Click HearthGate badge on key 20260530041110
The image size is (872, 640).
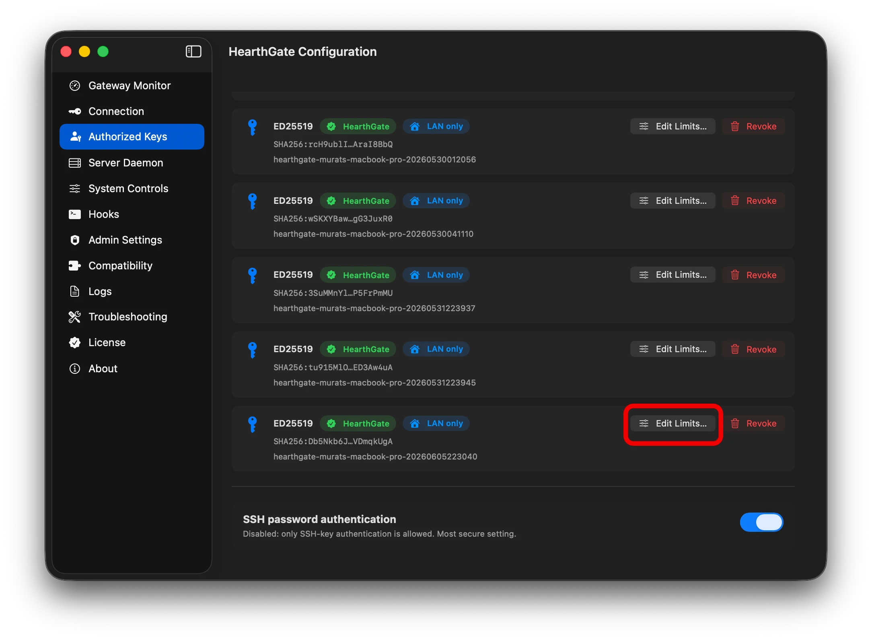coord(358,201)
